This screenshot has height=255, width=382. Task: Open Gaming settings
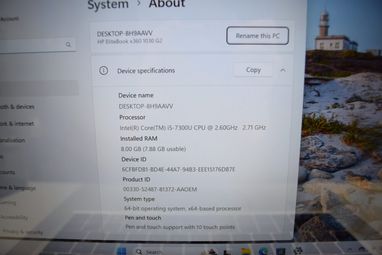(8, 202)
